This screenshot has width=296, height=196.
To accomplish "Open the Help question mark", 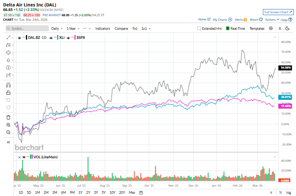I will [290, 20].
